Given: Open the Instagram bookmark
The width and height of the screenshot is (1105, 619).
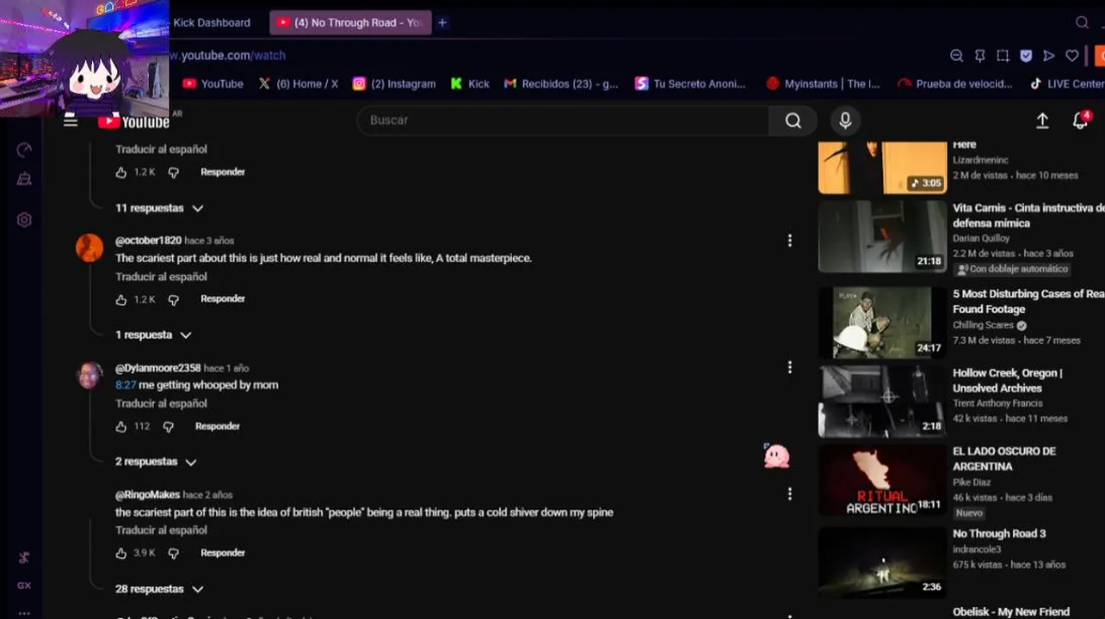Looking at the screenshot, I should click(394, 83).
